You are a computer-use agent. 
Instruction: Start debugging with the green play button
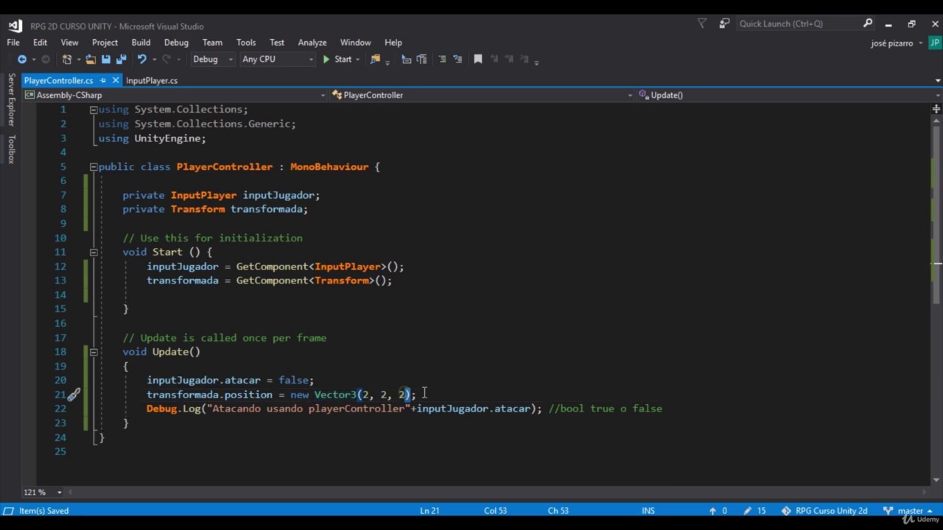(x=326, y=60)
